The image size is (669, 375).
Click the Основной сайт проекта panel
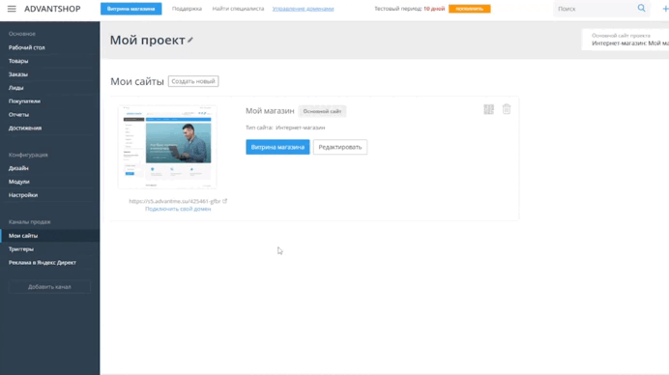625,40
